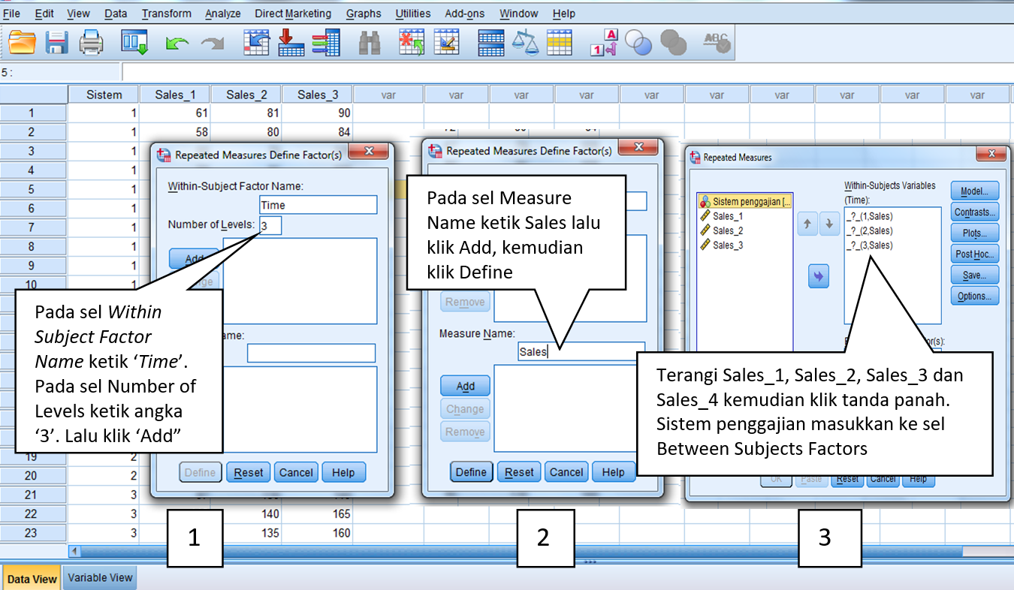This screenshot has height=590, width=1014.
Task: Click the Value Labels icon in toolbar
Action: point(605,42)
